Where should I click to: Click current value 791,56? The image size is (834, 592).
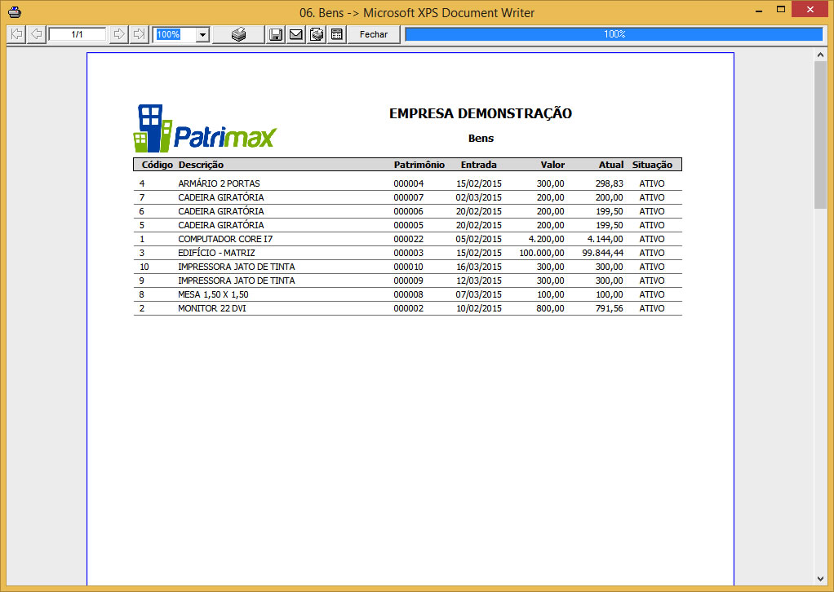(x=610, y=308)
